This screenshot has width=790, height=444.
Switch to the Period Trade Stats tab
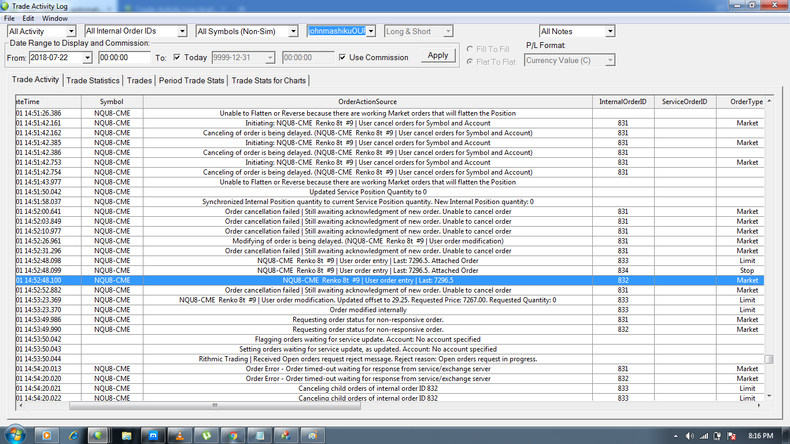191,80
